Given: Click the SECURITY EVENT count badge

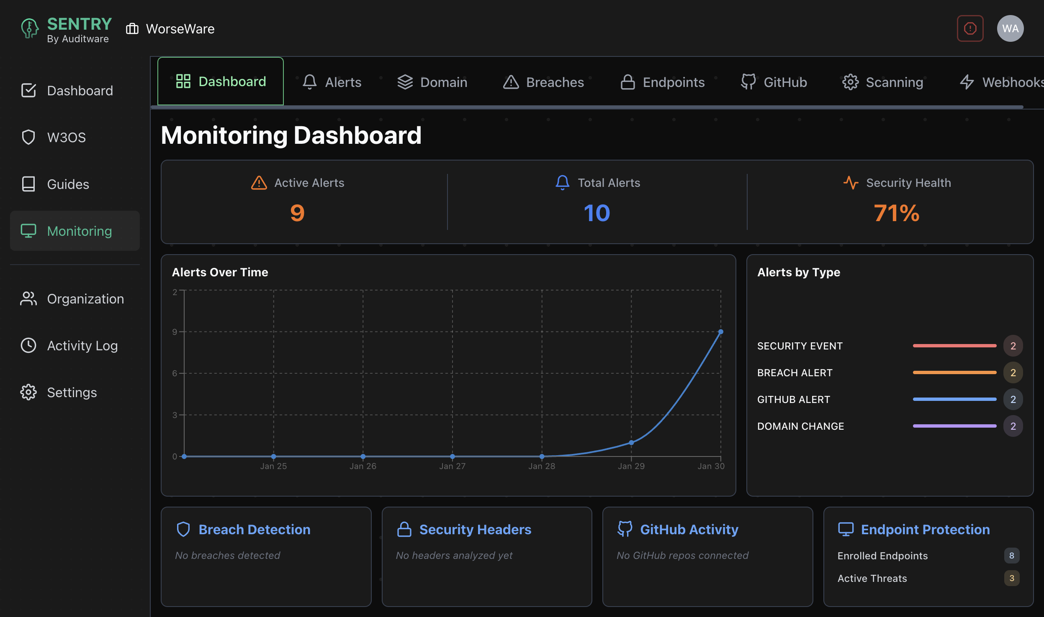Looking at the screenshot, I should (1013, 345).
